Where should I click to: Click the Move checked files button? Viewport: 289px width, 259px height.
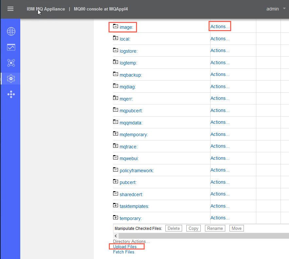click(236, 228)
